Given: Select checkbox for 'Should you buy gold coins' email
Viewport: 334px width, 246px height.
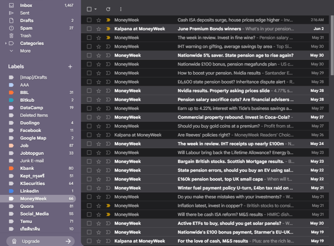Looking at the screenshot, I should point(89,126).
